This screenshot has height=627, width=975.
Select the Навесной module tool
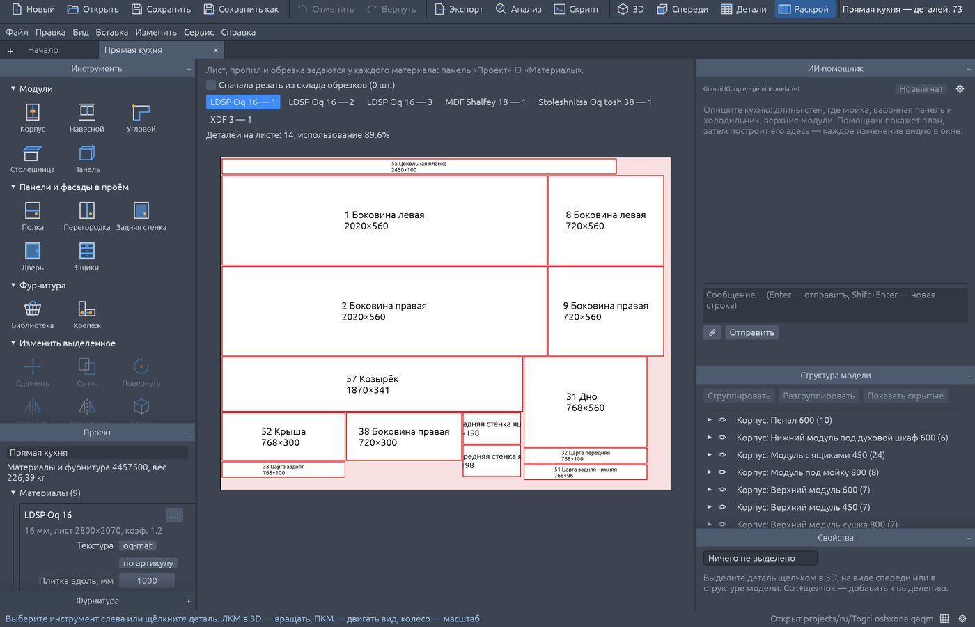(87, 118)
